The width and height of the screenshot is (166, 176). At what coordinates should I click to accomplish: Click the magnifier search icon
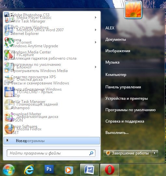pyautogui.click(x=91, y=153)
